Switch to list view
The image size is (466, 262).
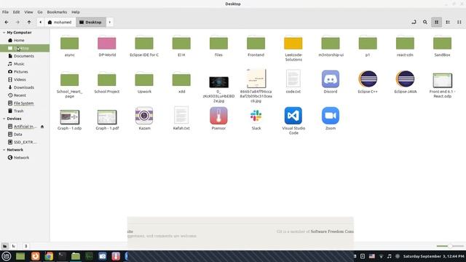(x=448, y=23)
